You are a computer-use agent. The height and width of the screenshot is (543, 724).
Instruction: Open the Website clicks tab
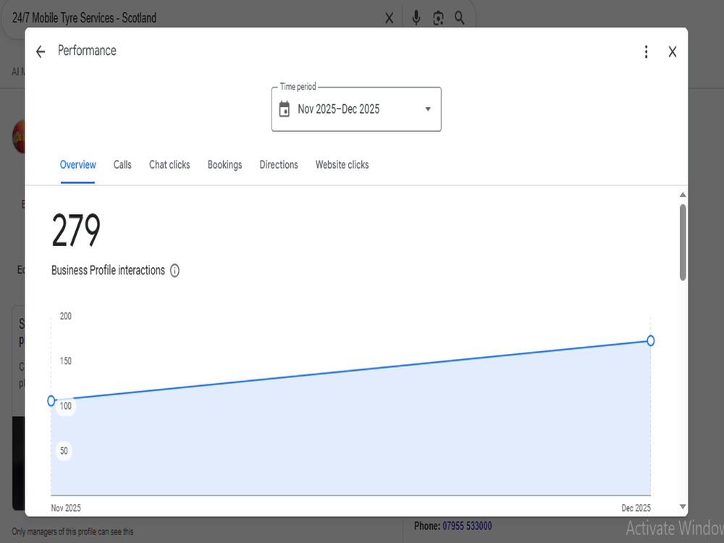point(342,165)
